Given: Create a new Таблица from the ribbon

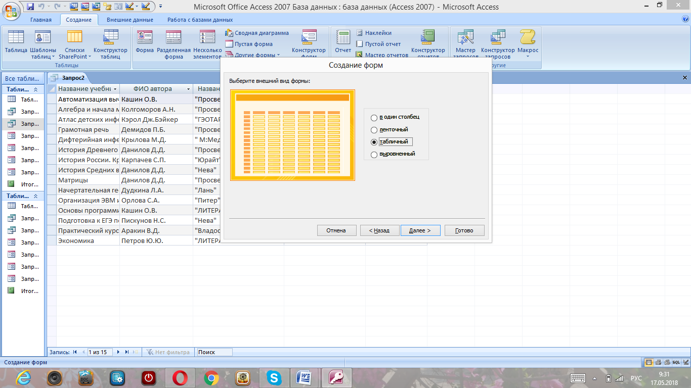Looking at the screenshot, I should pos(16,41).
